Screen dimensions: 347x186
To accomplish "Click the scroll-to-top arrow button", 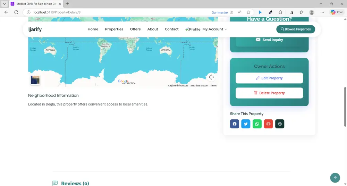I will click(335, 178).
